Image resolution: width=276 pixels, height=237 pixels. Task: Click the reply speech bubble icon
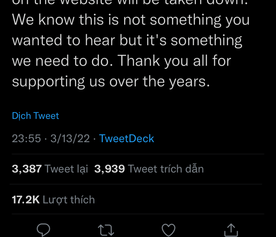tap(43, 230)
